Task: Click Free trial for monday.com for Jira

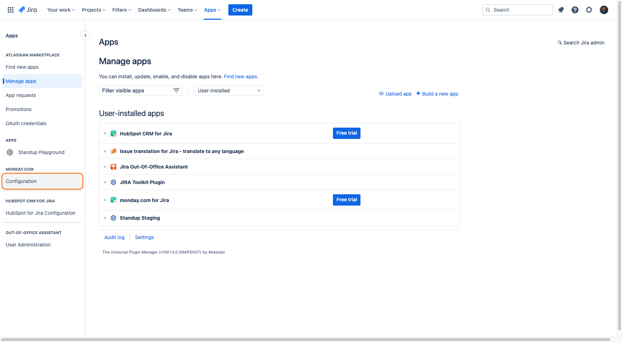Action: click(x=347, y=200)
